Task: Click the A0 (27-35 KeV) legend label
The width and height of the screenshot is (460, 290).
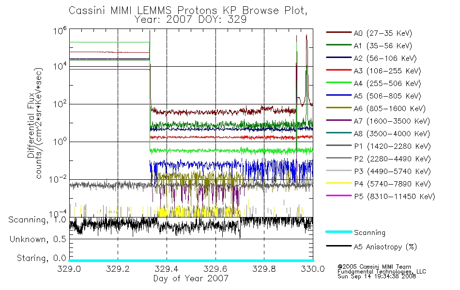Action: click(383, 33)
